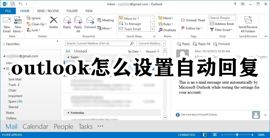270x138 pixels.
Task: Switch to the HOME tab
Action: pos(25,11)
